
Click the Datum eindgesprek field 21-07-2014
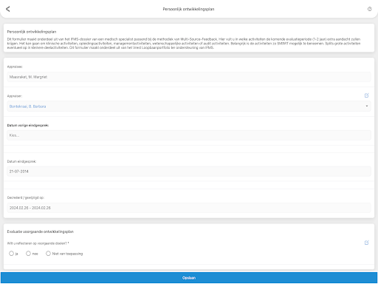click(189, 172)
